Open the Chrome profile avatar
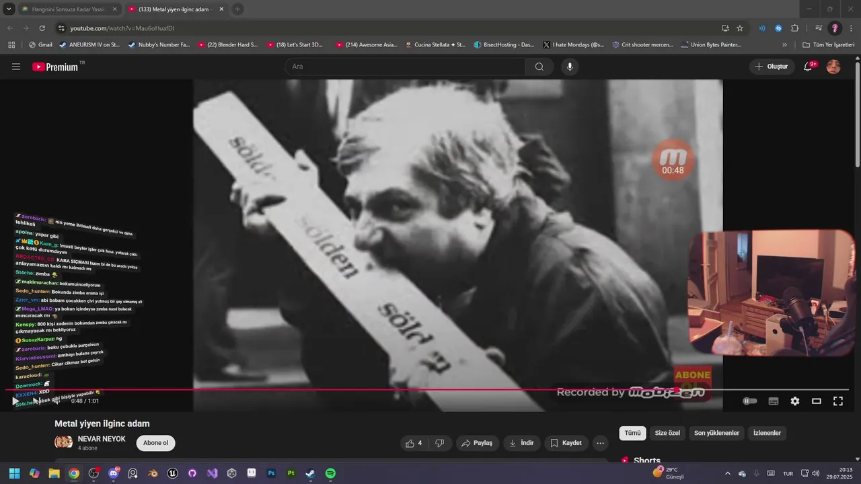 (x=835, y=28)
